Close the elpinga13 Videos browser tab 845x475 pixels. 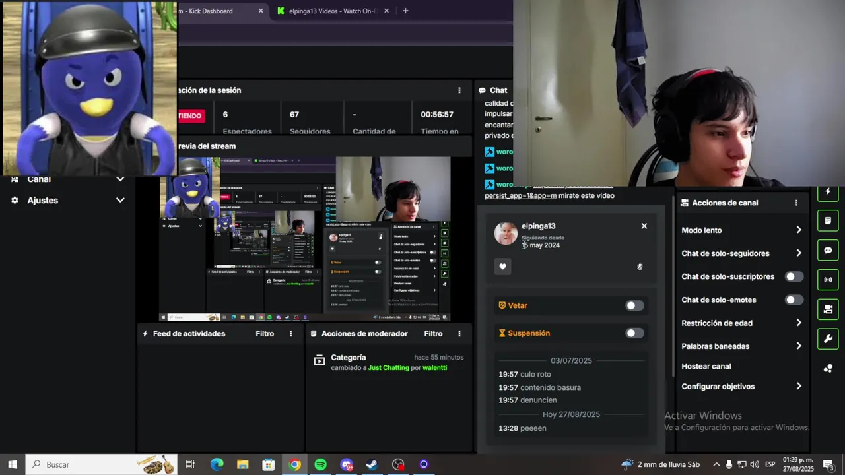click(x=387, y=11)
